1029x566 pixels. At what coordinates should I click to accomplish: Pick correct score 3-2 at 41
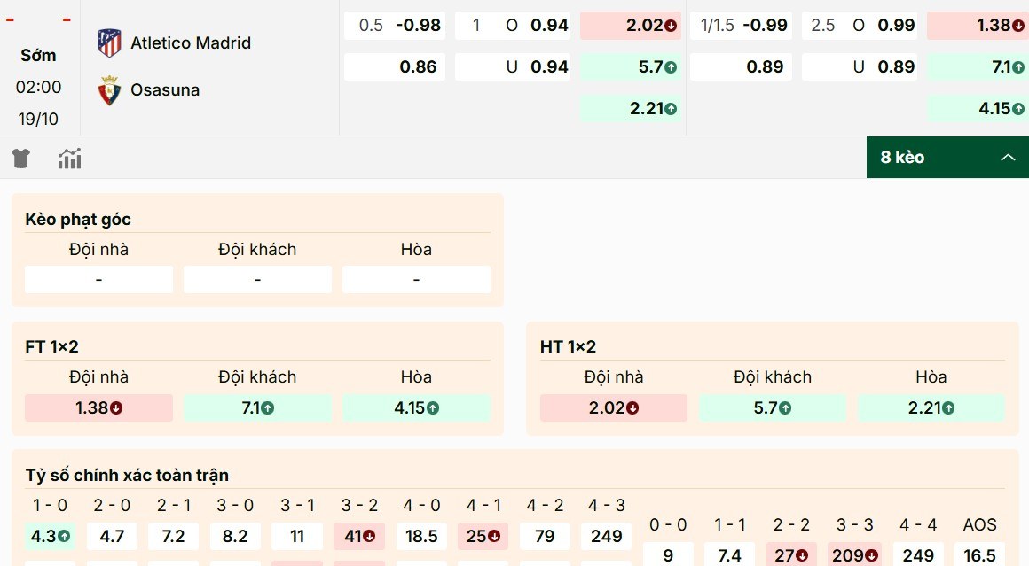pos(359,536)
